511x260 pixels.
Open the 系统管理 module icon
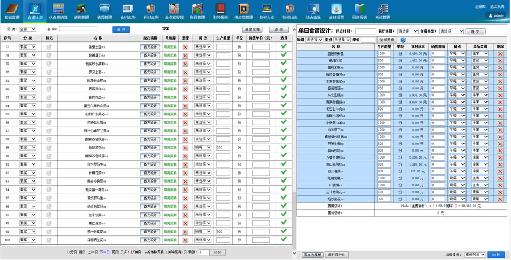click(x=382, y=11)
